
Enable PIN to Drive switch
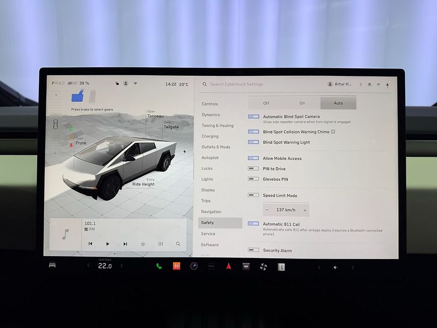(253, 168)
